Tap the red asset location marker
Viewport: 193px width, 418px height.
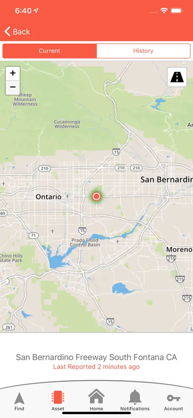pyautogui.click(x=96, y=196)
